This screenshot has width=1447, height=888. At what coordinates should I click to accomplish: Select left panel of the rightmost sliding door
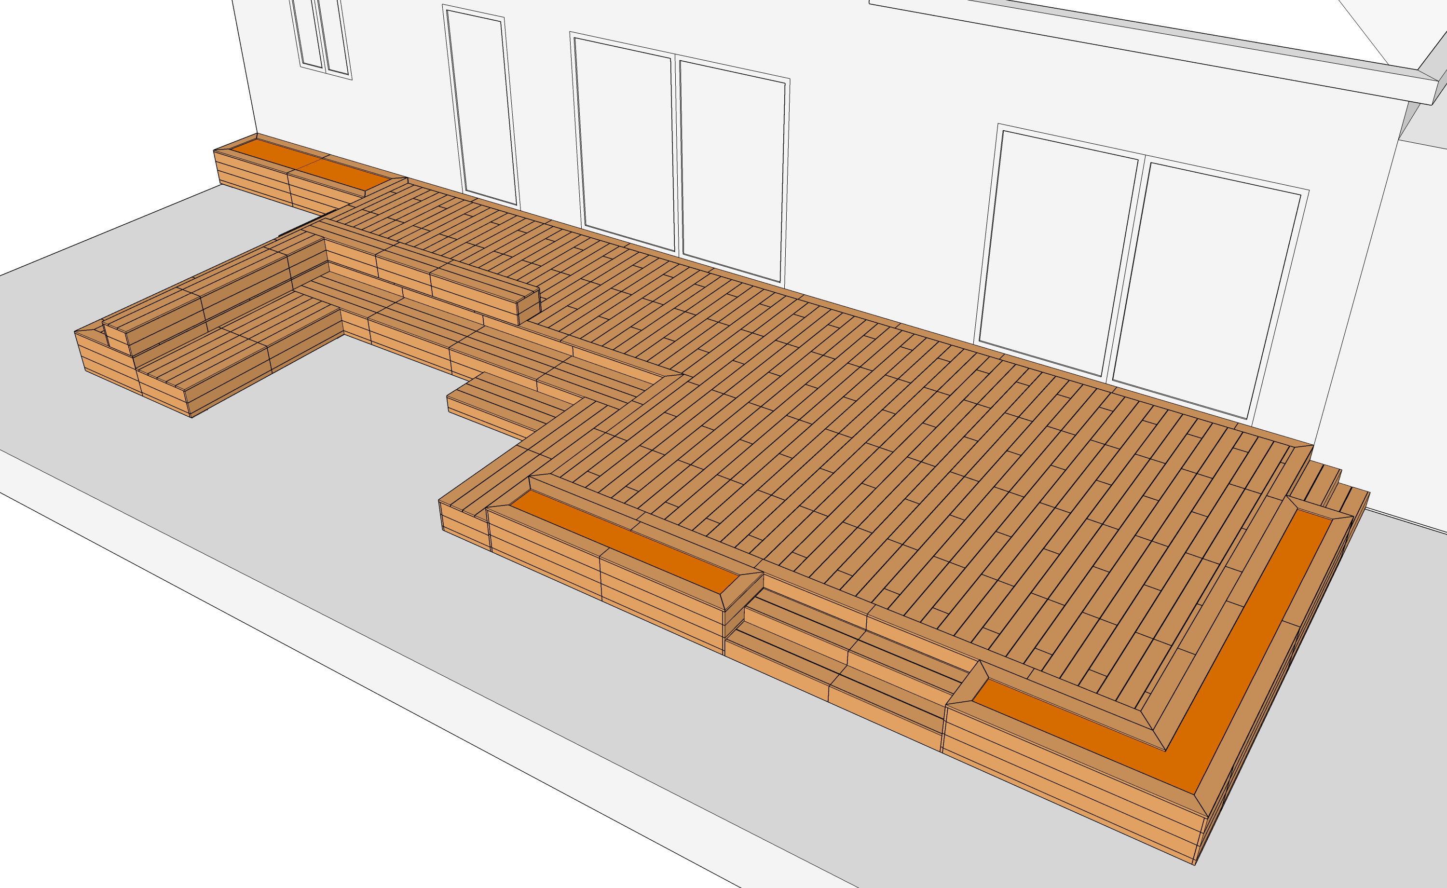tap(1059, 253)
